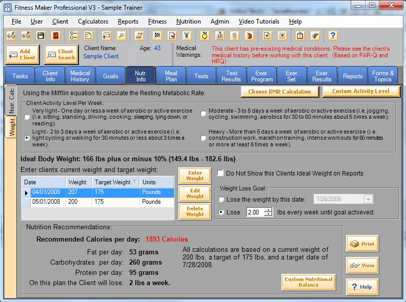Click the View button with glasses
Viewport: 406px width, 302px height.
tap(362, 265)
